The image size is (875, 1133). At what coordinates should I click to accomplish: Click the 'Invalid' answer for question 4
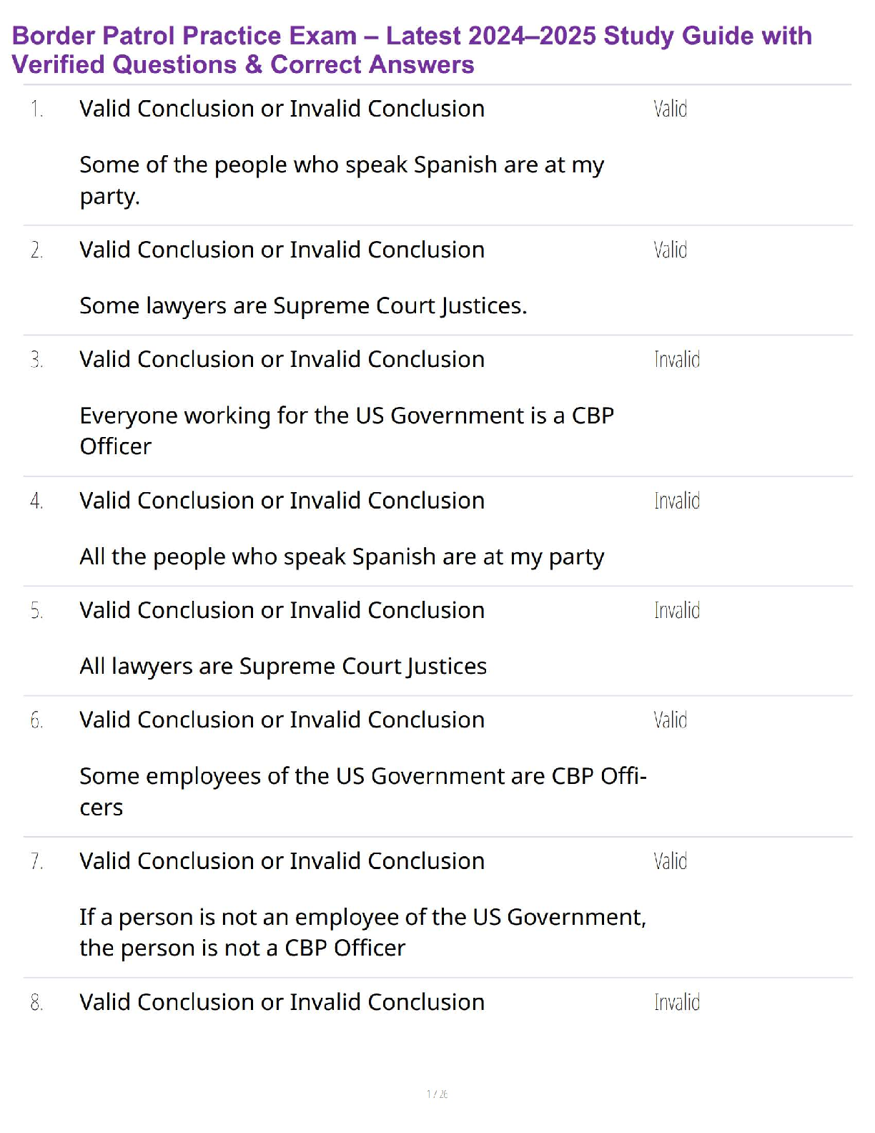(x=676, y=501)
